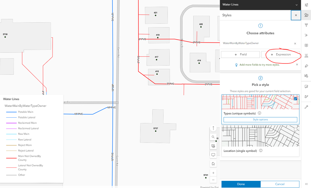Image resolution: width=311 pixels, height=188 pixels.
Task: Open the Configure charts icon
Action: tap(306, 76)
